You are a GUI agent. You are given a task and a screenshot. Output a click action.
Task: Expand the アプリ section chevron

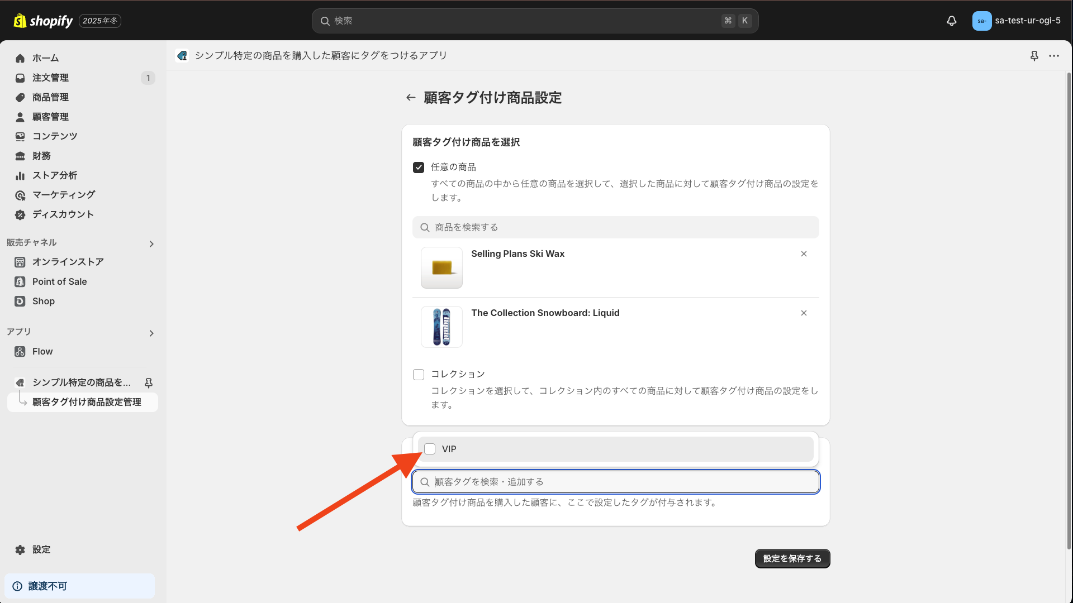pyautogui.click(x=151, y=333)
